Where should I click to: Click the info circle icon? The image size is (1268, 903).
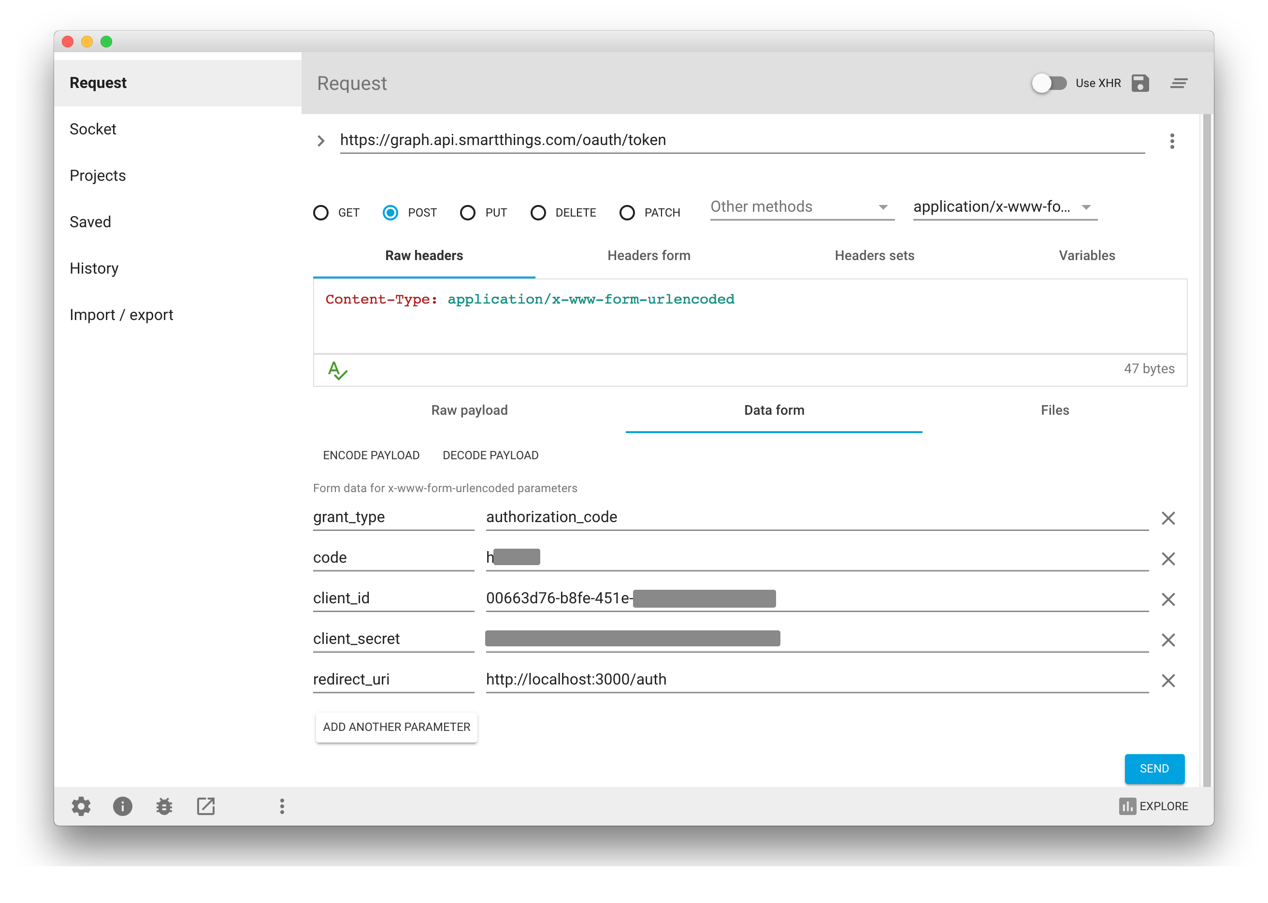(x=122, y=806)
